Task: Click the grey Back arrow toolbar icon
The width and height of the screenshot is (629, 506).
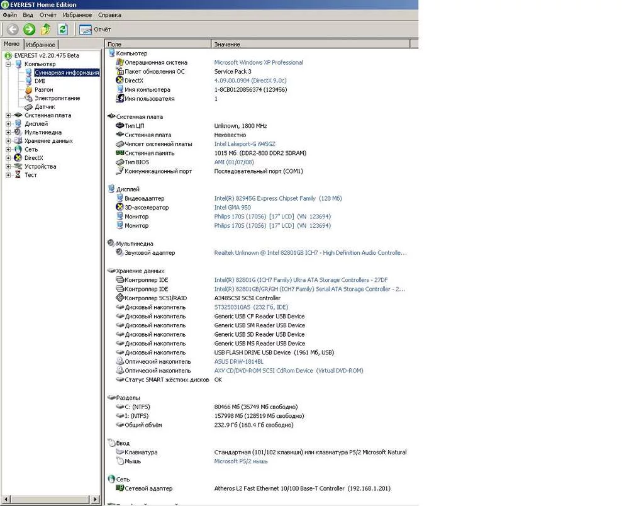Action: click(13, 30)
